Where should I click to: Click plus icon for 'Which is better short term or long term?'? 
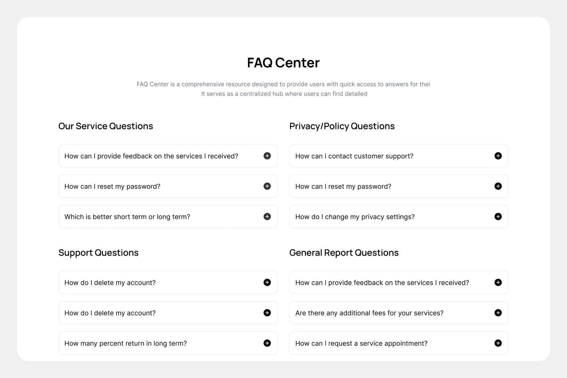[x=267, y=217]
